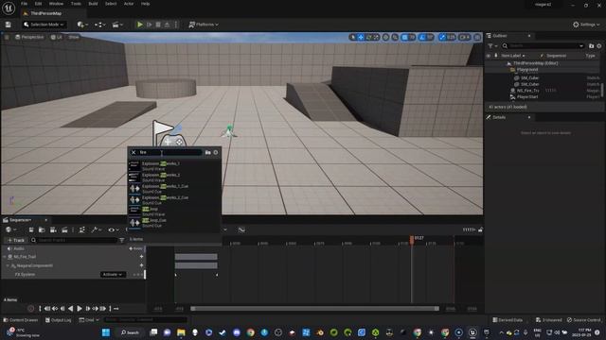Collapse the NiagaraComponent track
Viewport: 606px width, 340px height.
(8, 266)
